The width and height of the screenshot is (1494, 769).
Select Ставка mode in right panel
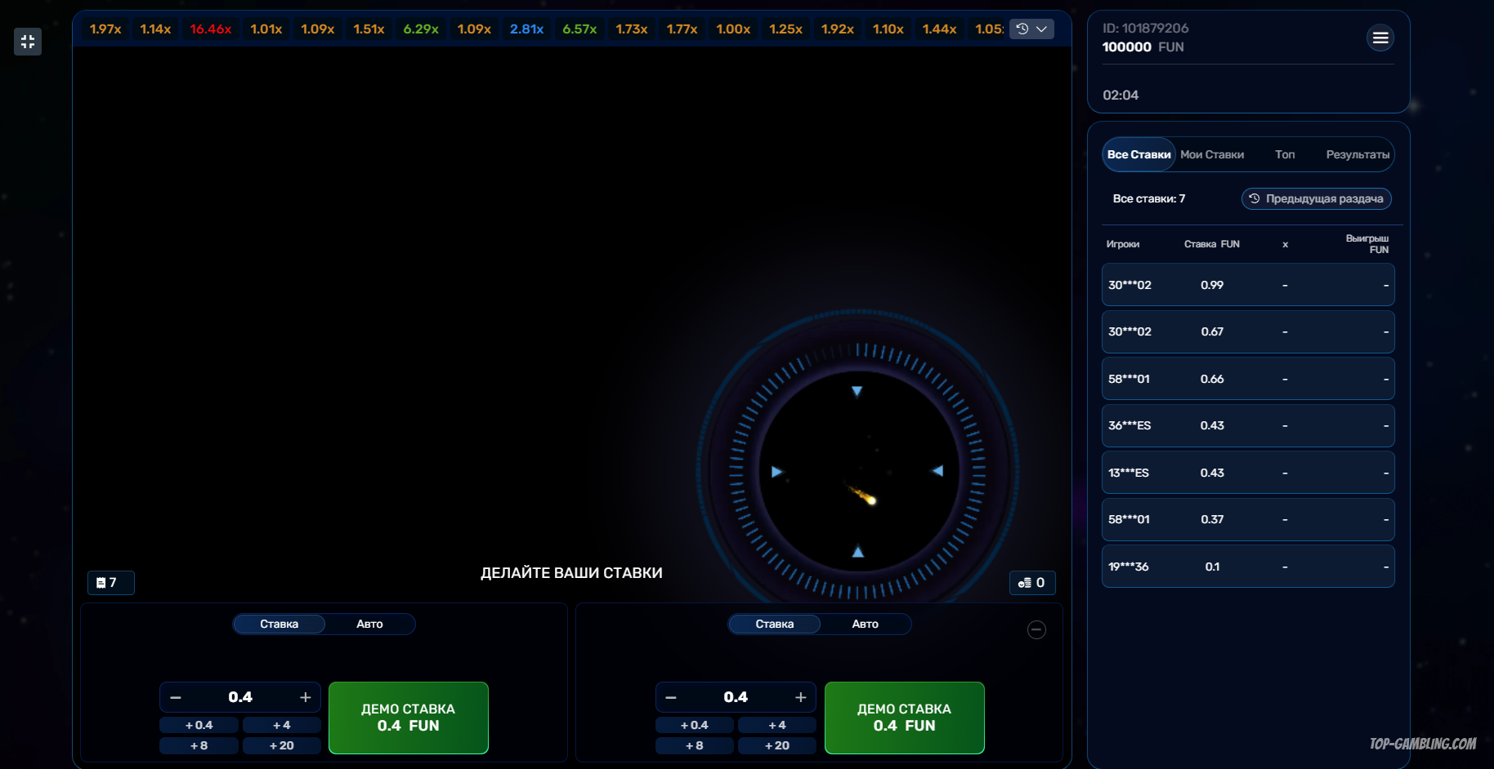774,624
